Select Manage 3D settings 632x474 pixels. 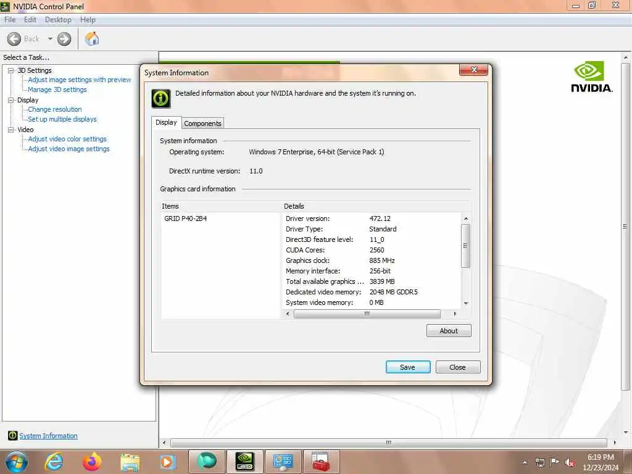pos(57,89)
